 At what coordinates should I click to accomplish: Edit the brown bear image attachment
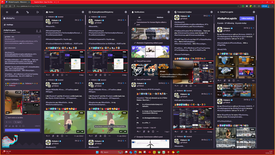pos(18,92)
